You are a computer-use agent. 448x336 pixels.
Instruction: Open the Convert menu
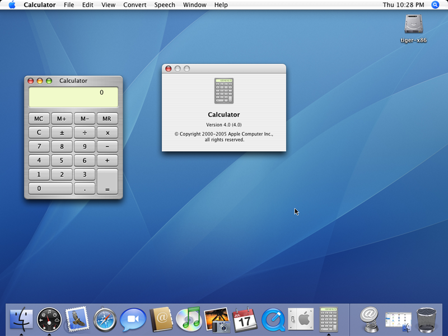click(134, 5)
